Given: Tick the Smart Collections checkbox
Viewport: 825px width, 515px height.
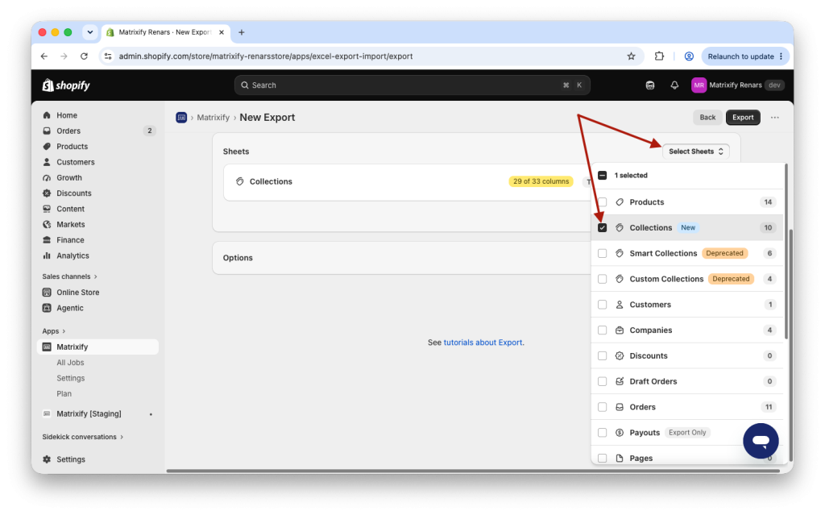Looking at the screenshot, I should click(602, 253).
